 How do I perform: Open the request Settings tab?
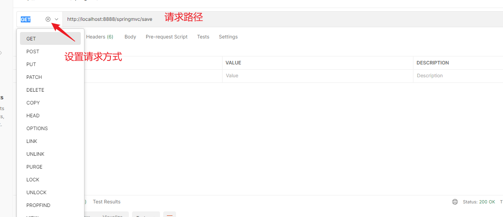coord(228,37)
